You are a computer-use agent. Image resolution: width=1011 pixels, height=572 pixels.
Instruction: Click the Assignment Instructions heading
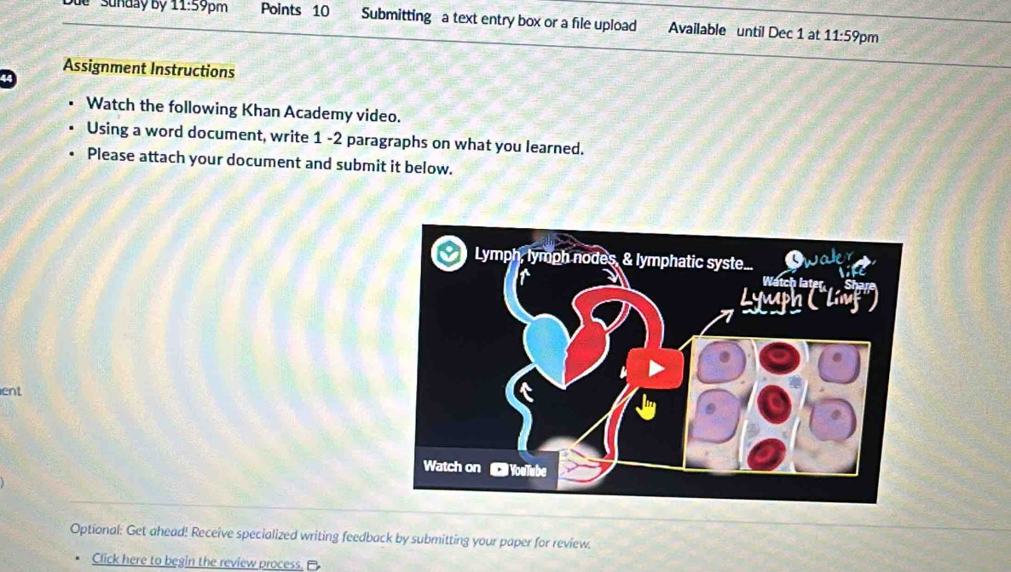click(x=148, y=68)
